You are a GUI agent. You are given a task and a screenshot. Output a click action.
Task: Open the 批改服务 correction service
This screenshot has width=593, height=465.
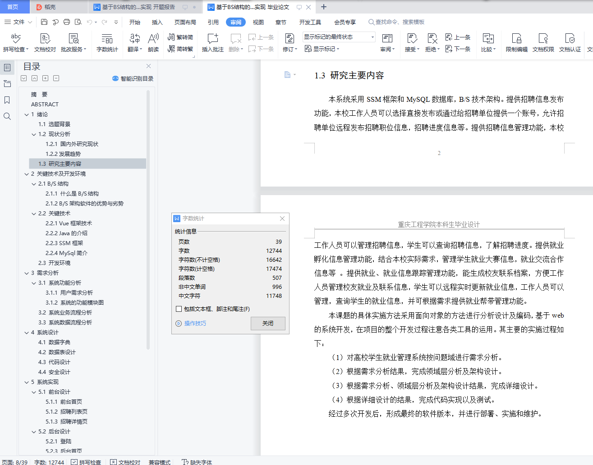74,43
